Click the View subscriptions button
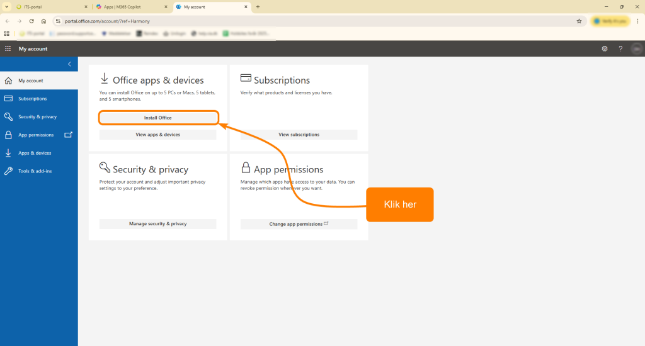Viewport: 645px width, 346px height. tap(299, 135)
